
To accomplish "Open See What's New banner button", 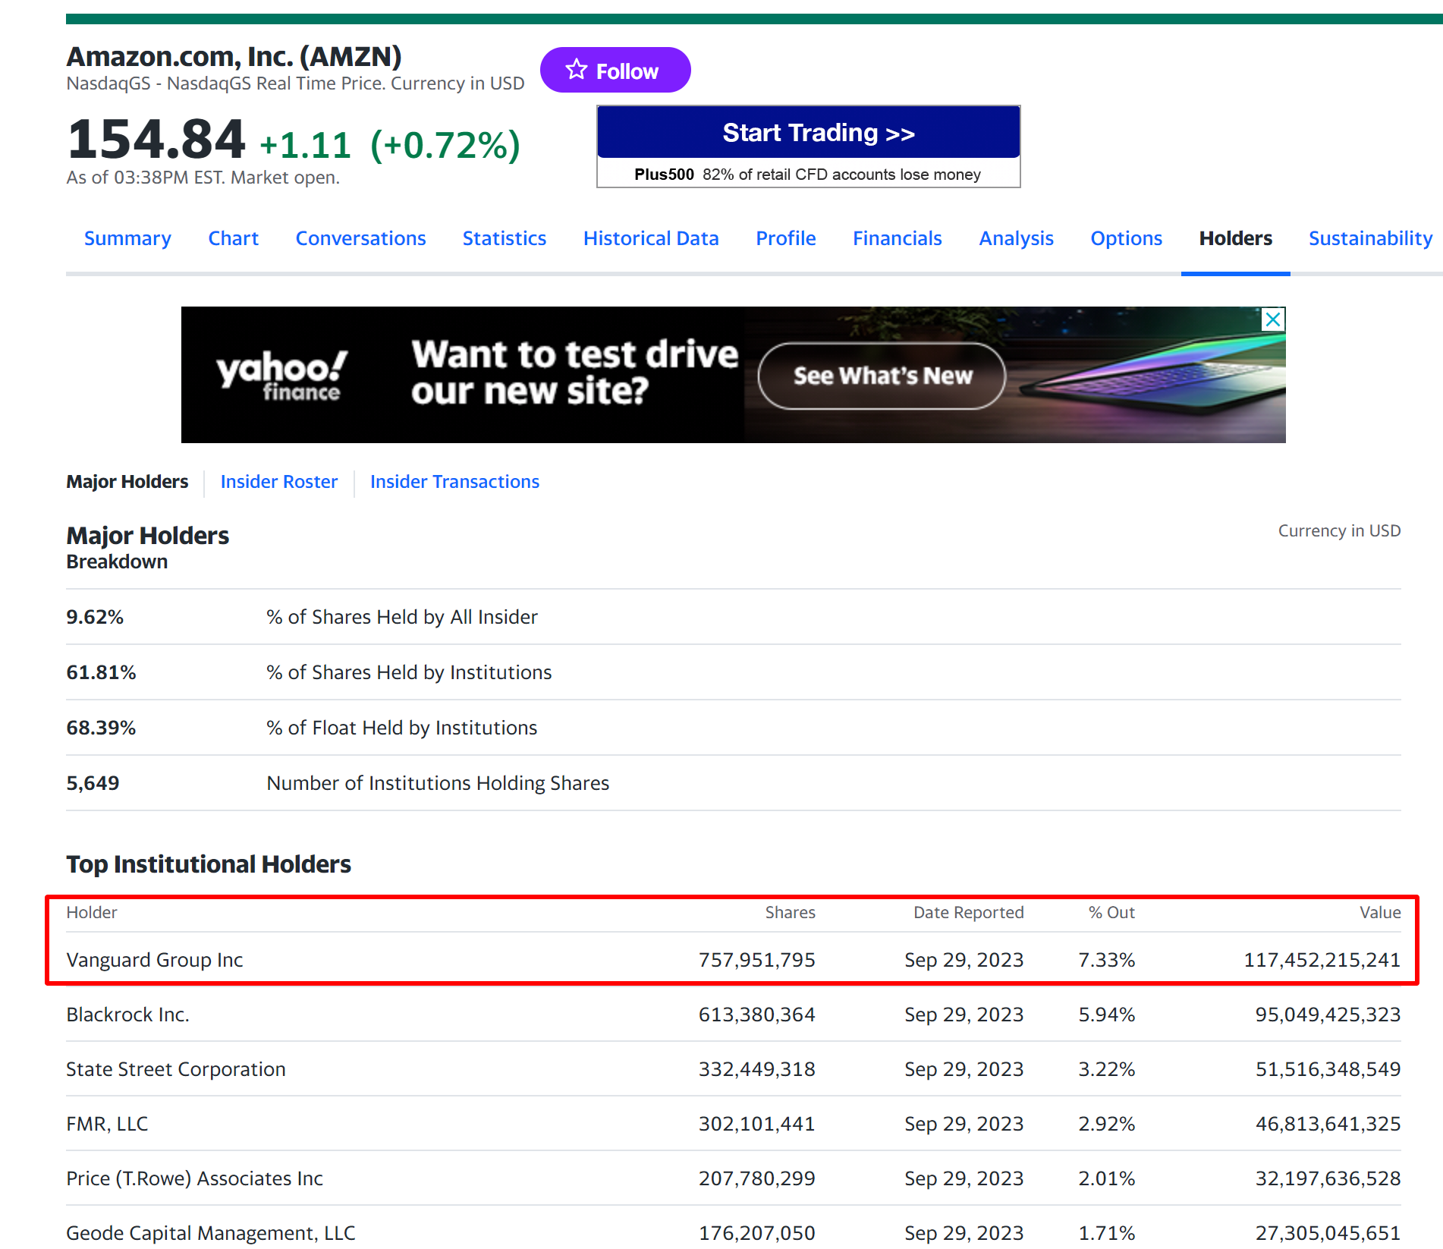I will pyautogui.click(x=882, y=376).
